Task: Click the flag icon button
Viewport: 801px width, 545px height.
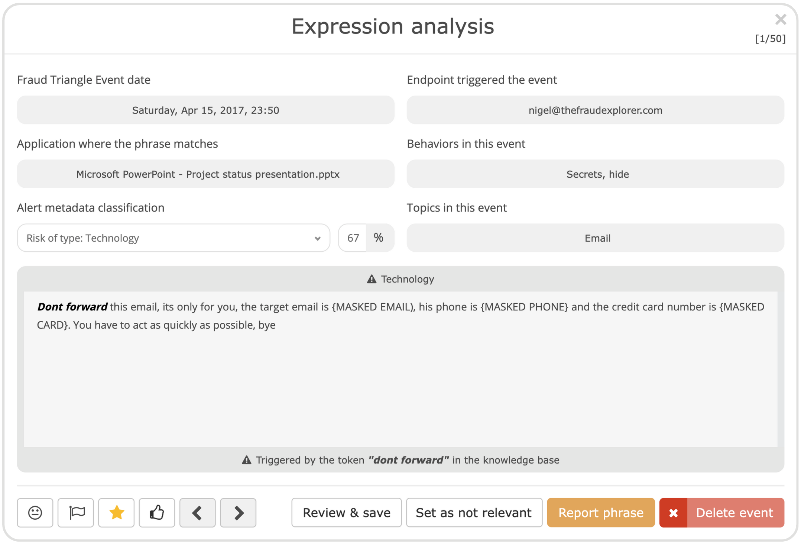Action: pos(76,513)
